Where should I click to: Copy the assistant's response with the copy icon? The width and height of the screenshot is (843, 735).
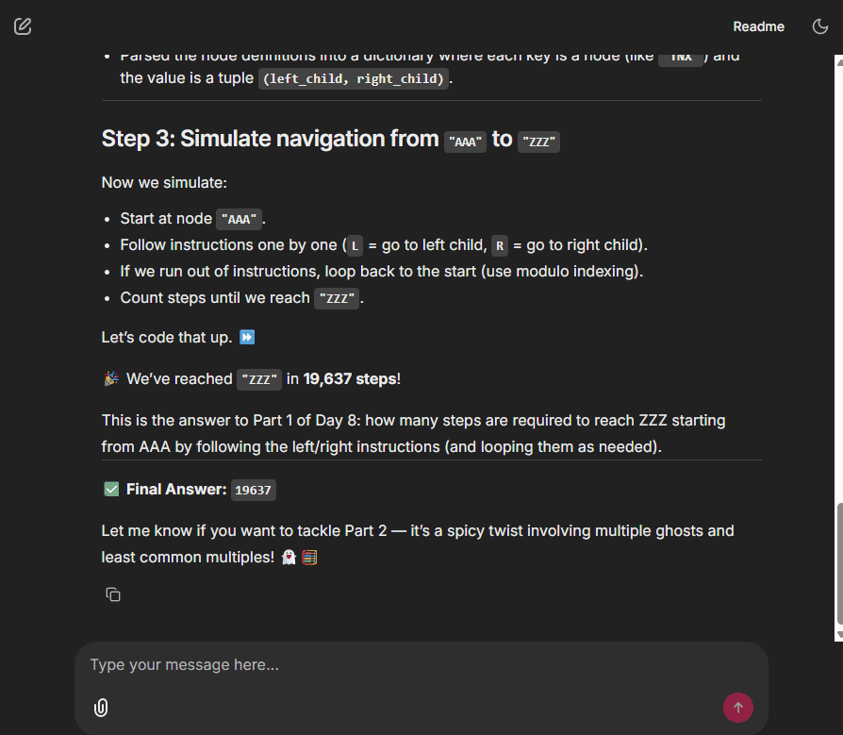113,594
